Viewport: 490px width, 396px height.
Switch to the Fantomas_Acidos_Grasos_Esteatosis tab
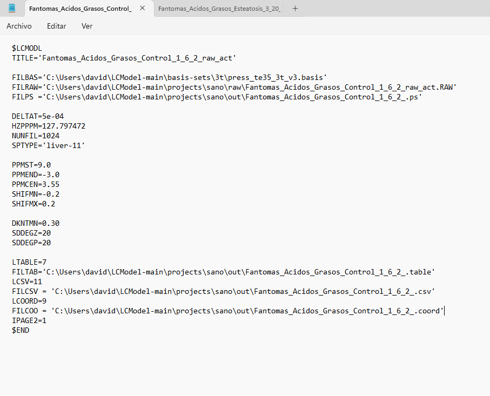click(219, 9)
